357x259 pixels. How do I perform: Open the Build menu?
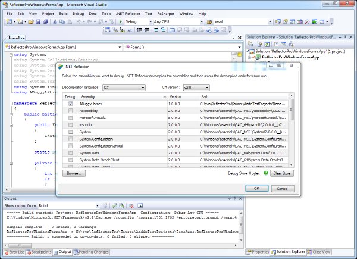coord(63,14)
